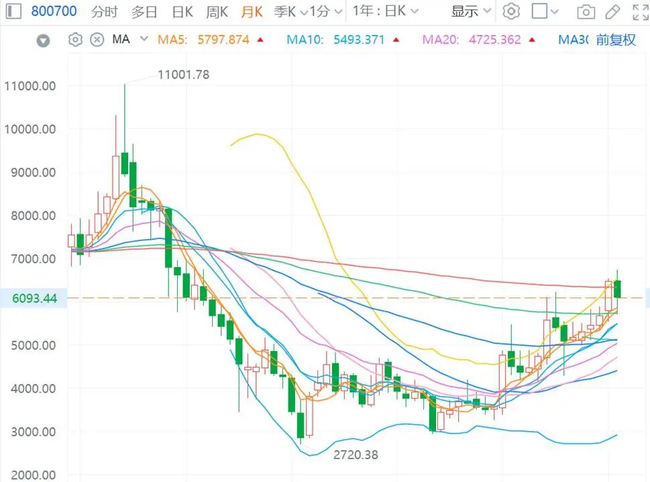
Task: Click the 前复权 adjustment button
Action: pos(616,40)
